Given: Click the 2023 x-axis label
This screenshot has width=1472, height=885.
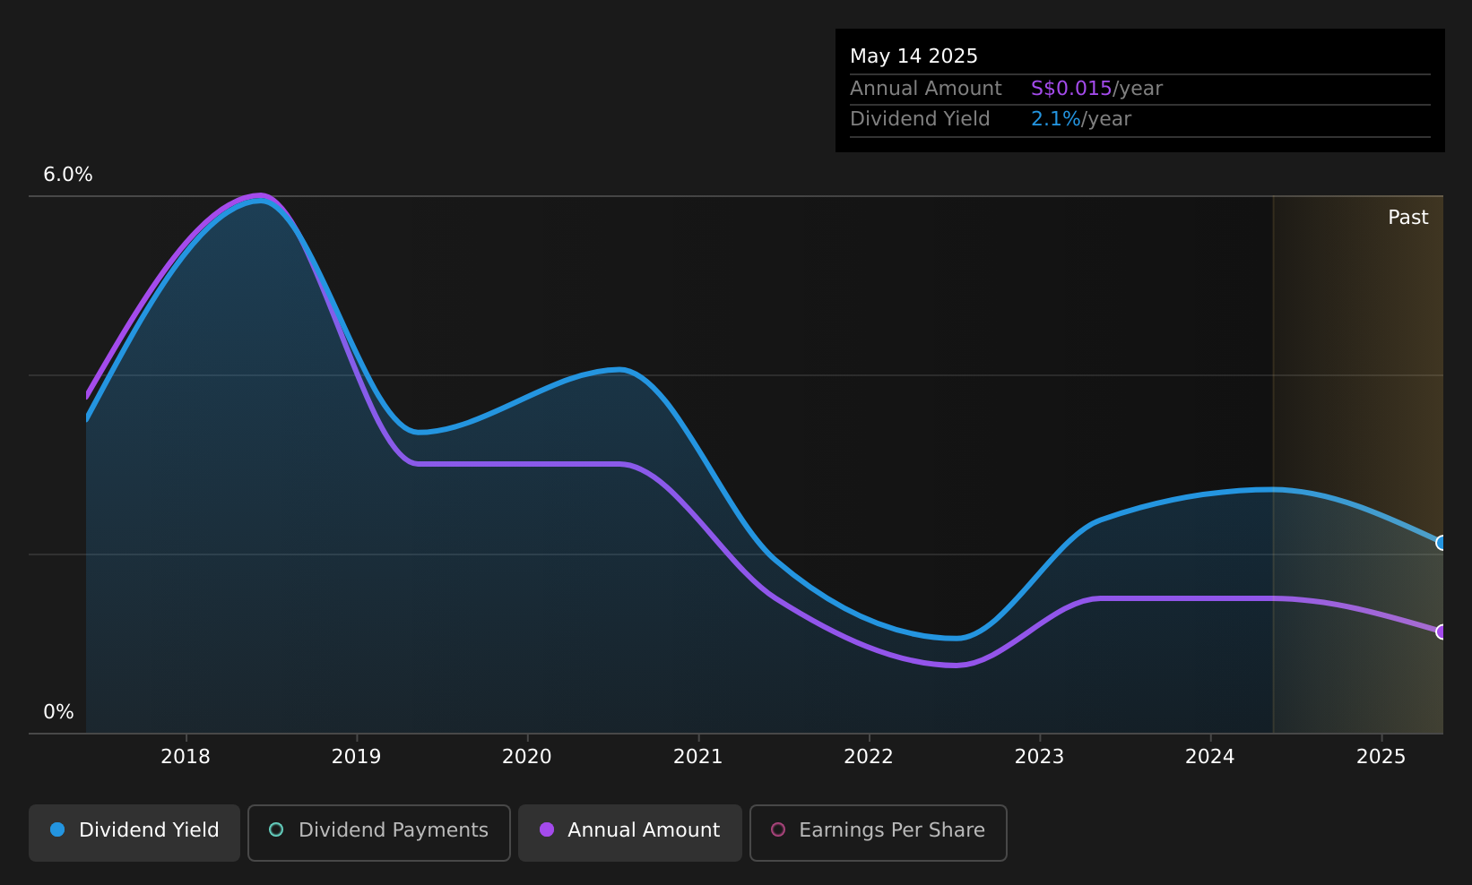Looking at the screenshot, I should point(1040,757).
